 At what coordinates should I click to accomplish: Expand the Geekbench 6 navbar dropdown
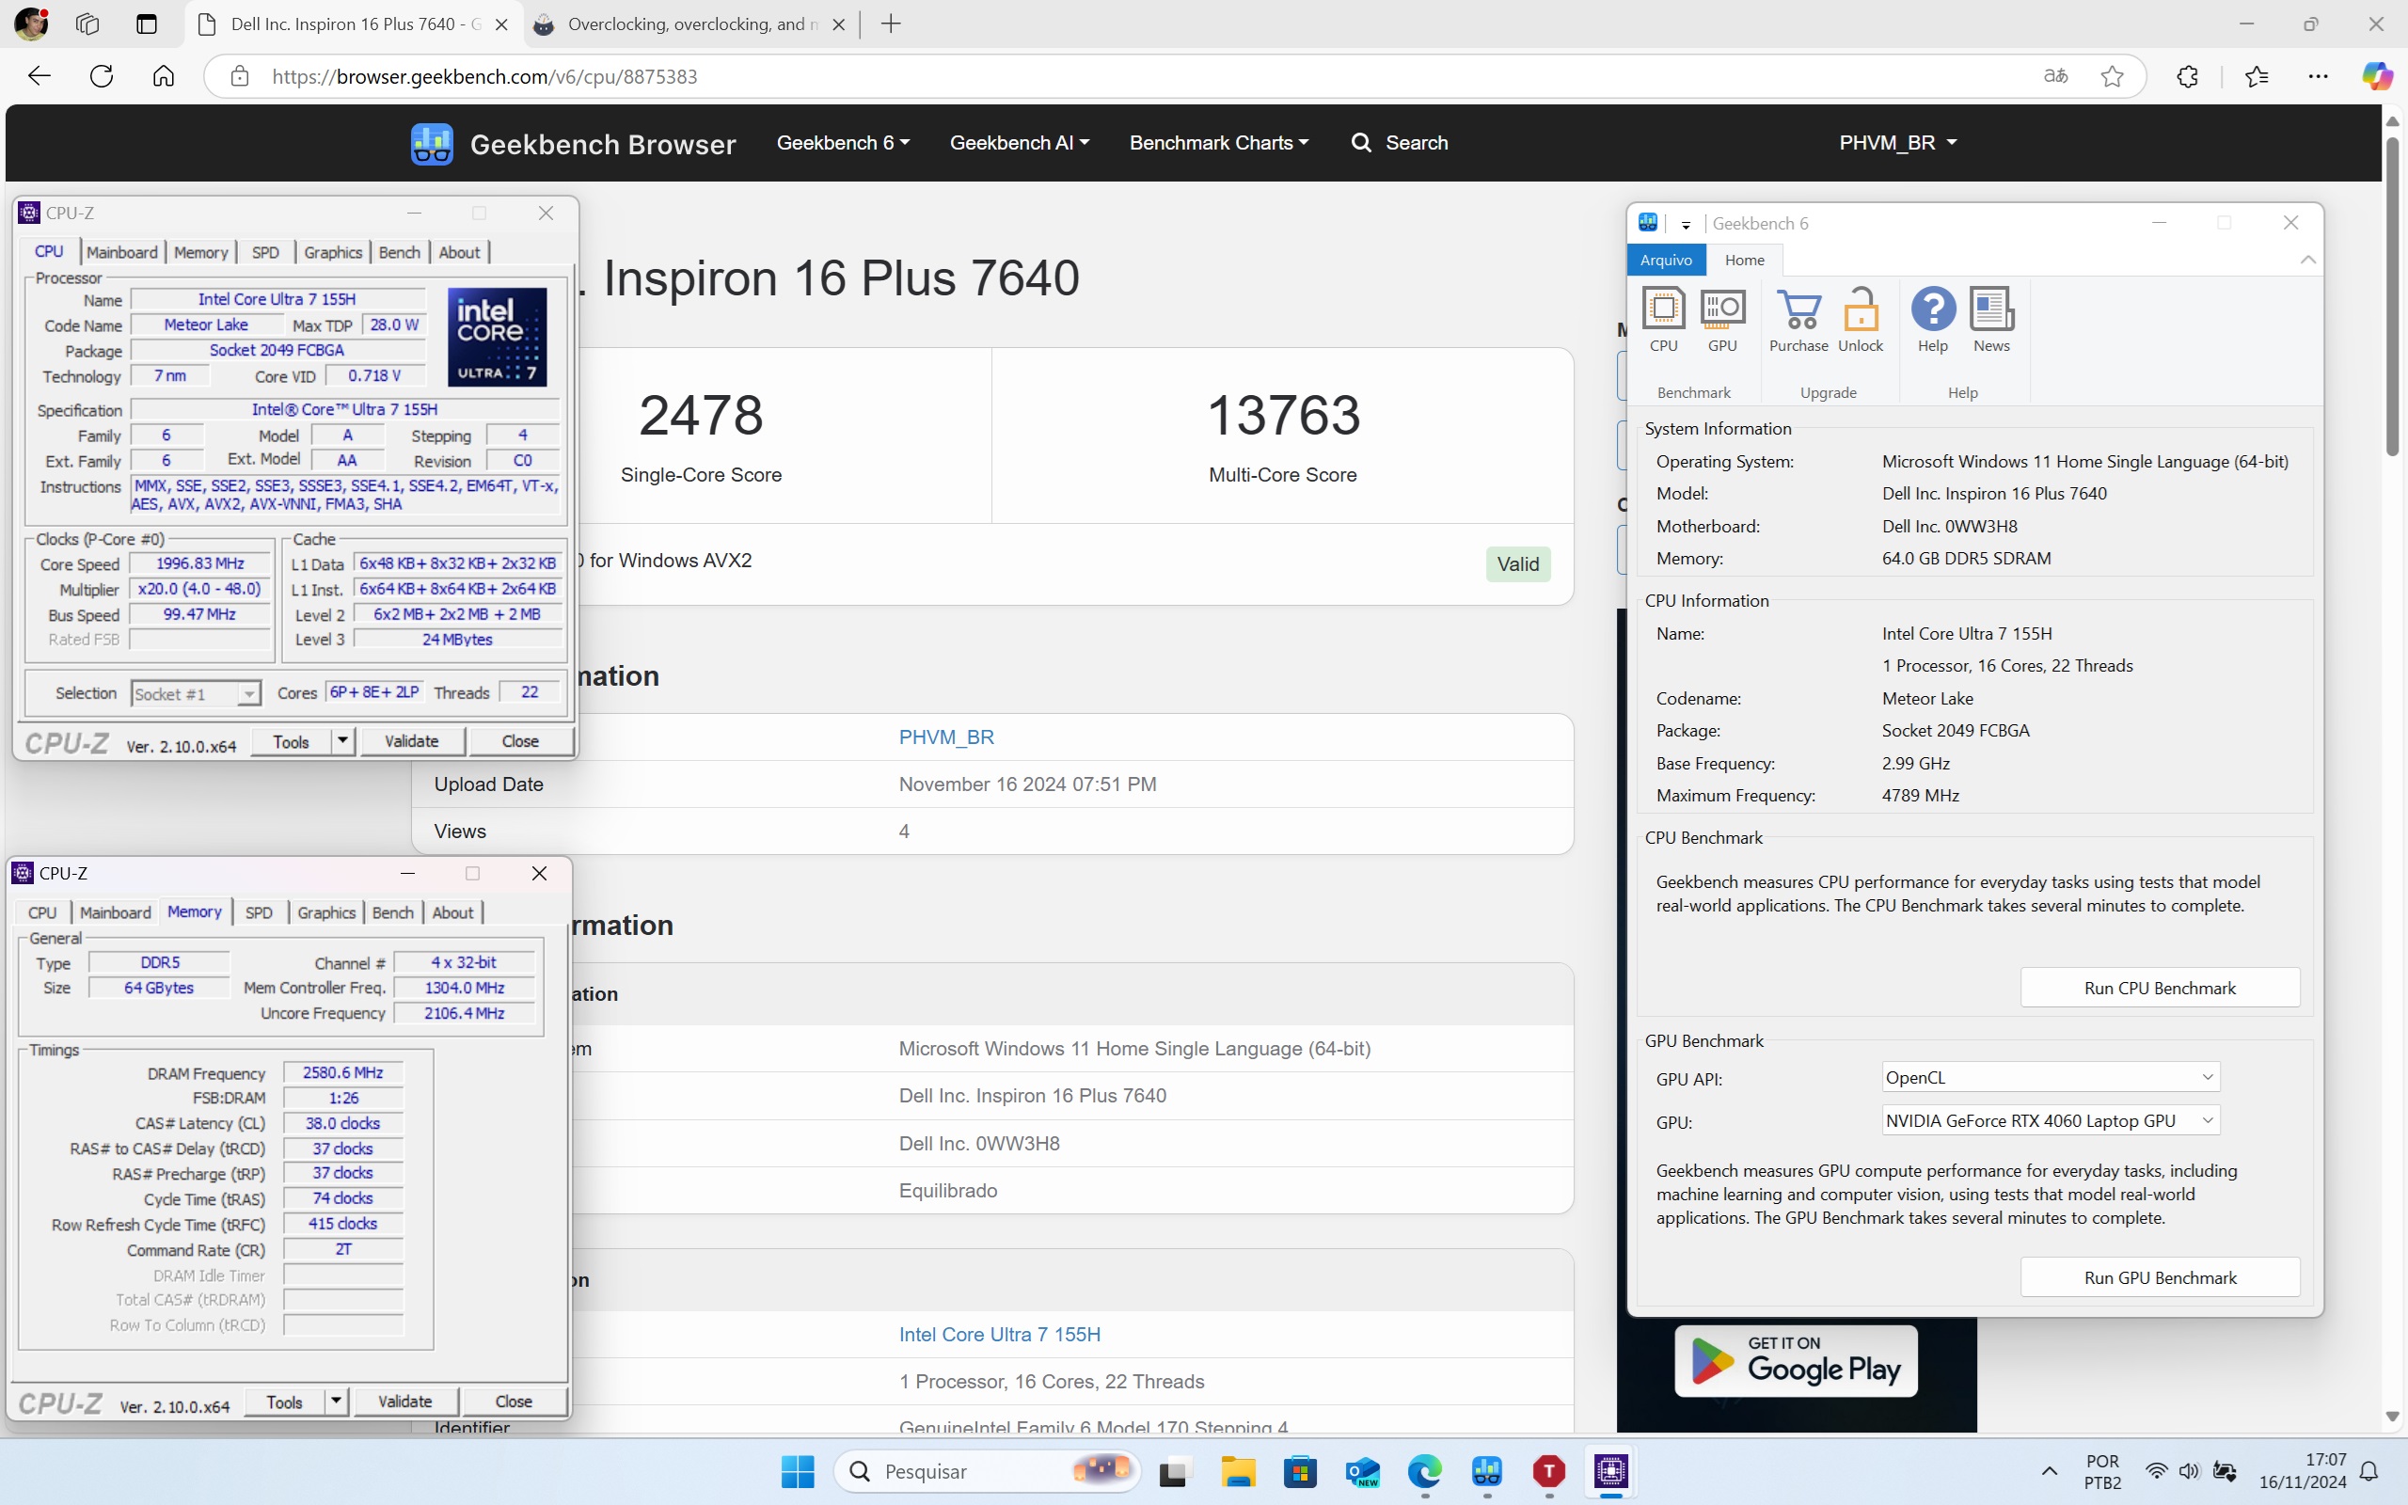[x=843, y=142]
